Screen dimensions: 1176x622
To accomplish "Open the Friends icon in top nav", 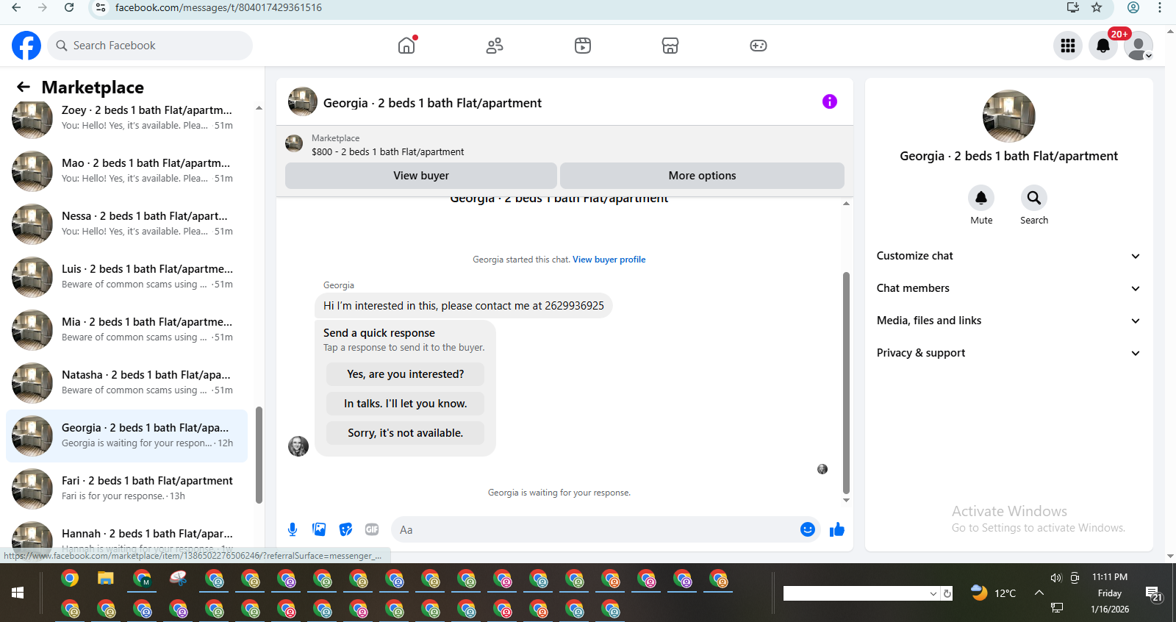I will pyautogui.click(x=495, y=46).
